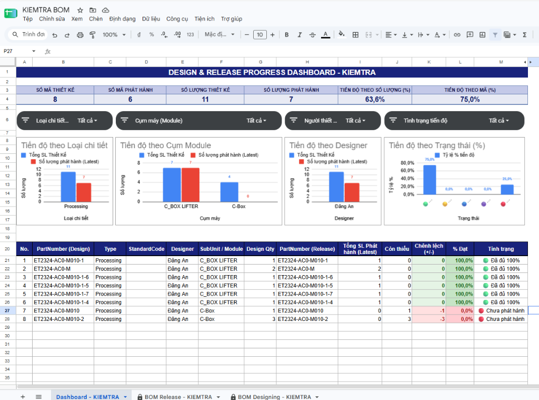Open the Dữ liệu menu
This screenshot has width=539, height=400.
click(151, 19)
